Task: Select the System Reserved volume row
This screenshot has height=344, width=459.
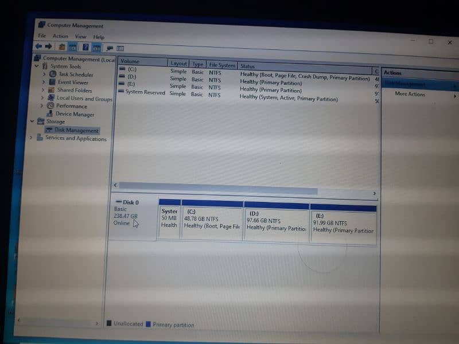Action: click(145, 92)
